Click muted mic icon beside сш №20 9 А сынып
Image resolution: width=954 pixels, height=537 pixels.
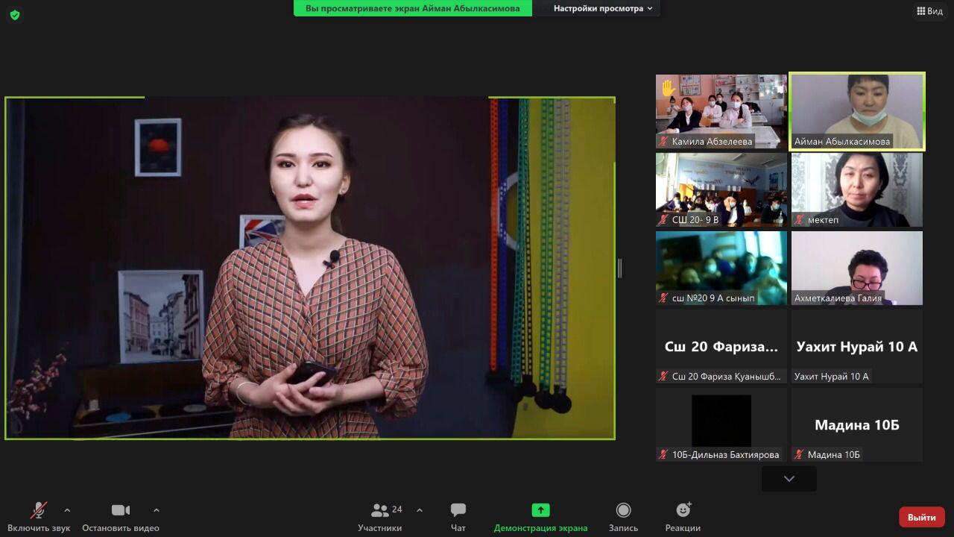point(663,298)
